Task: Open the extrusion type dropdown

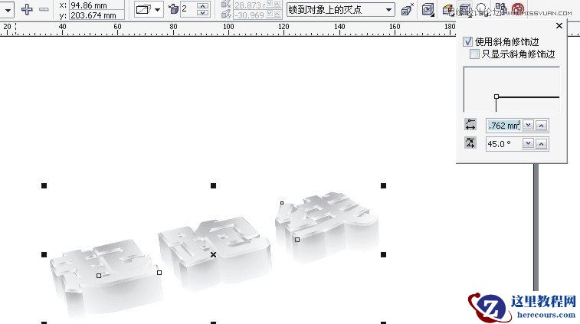Action: (149, 9)
